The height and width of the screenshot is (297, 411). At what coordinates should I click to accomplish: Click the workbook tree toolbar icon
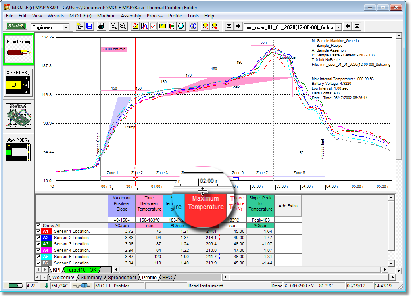coord(80,26)
